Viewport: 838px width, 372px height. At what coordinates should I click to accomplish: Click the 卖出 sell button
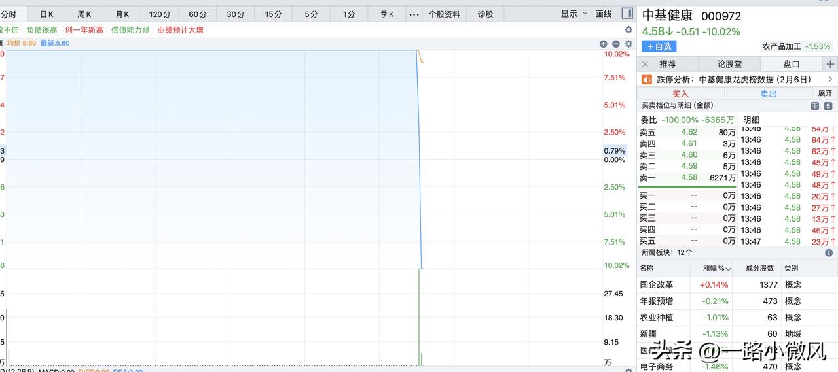(769, 93)
